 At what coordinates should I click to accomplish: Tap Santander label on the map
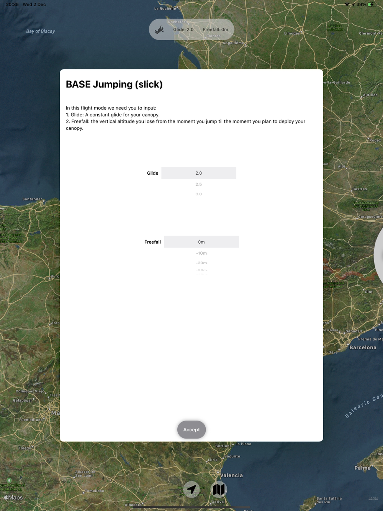(x=32, y=199)
